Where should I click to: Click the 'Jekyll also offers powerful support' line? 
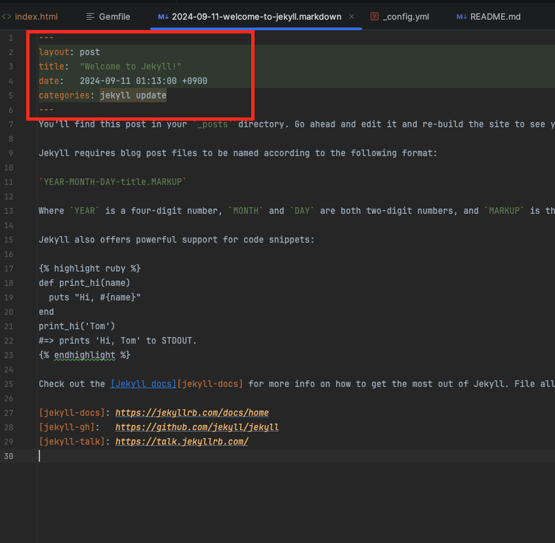[176, 239]
